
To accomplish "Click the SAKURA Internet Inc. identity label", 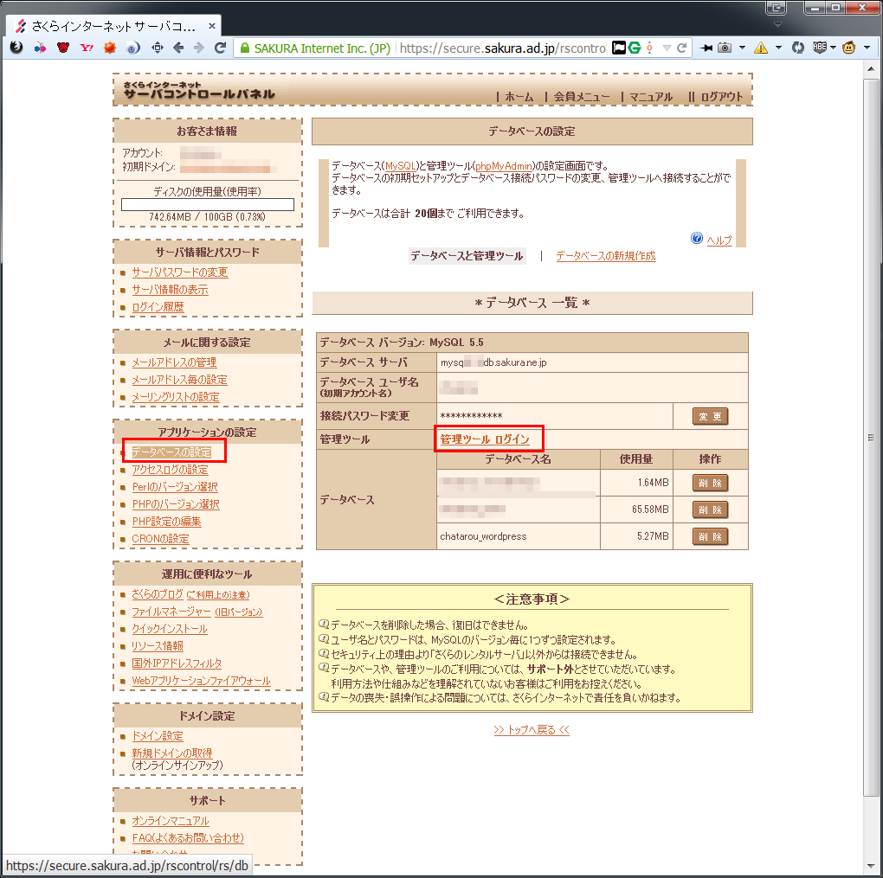I will [322, 48].
